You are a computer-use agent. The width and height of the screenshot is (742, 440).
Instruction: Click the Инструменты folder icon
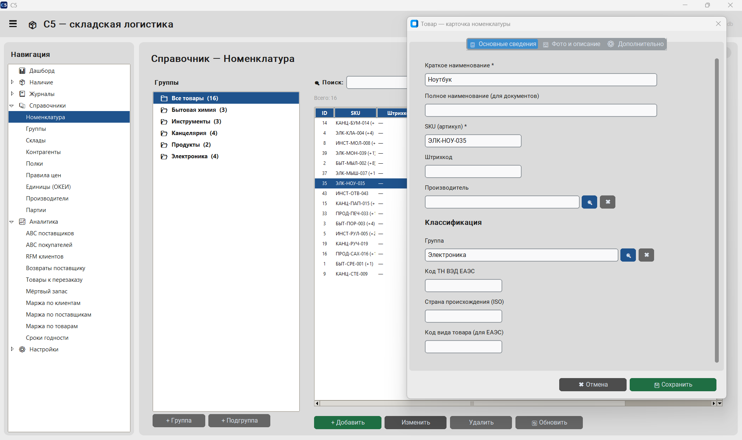coord(164,122)
